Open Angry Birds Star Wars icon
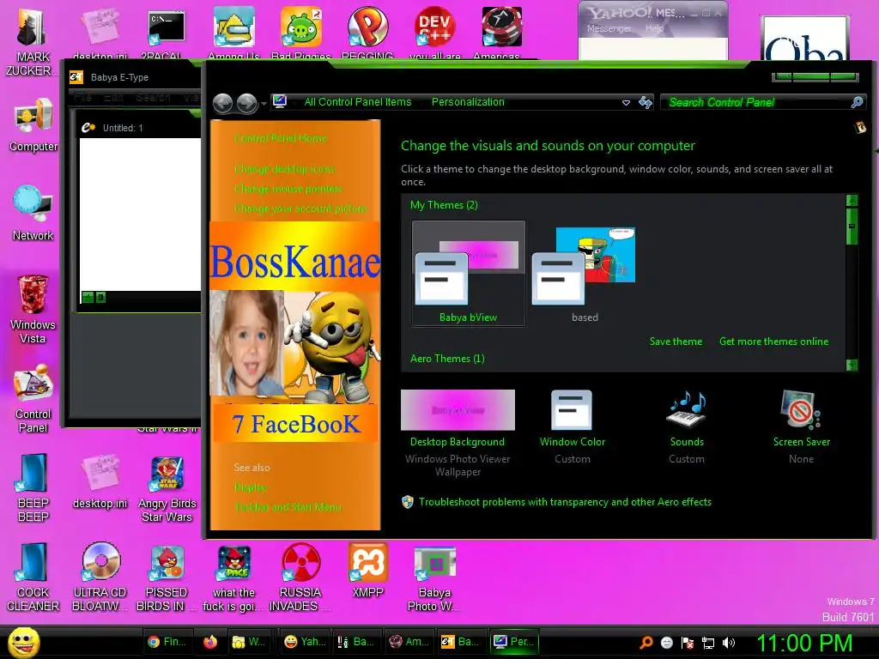The width and height of the screenshot is (879, 659). coord(167,490)
